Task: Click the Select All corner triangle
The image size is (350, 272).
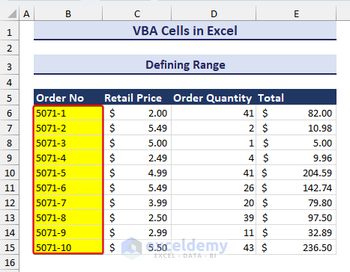Action: 12,13
